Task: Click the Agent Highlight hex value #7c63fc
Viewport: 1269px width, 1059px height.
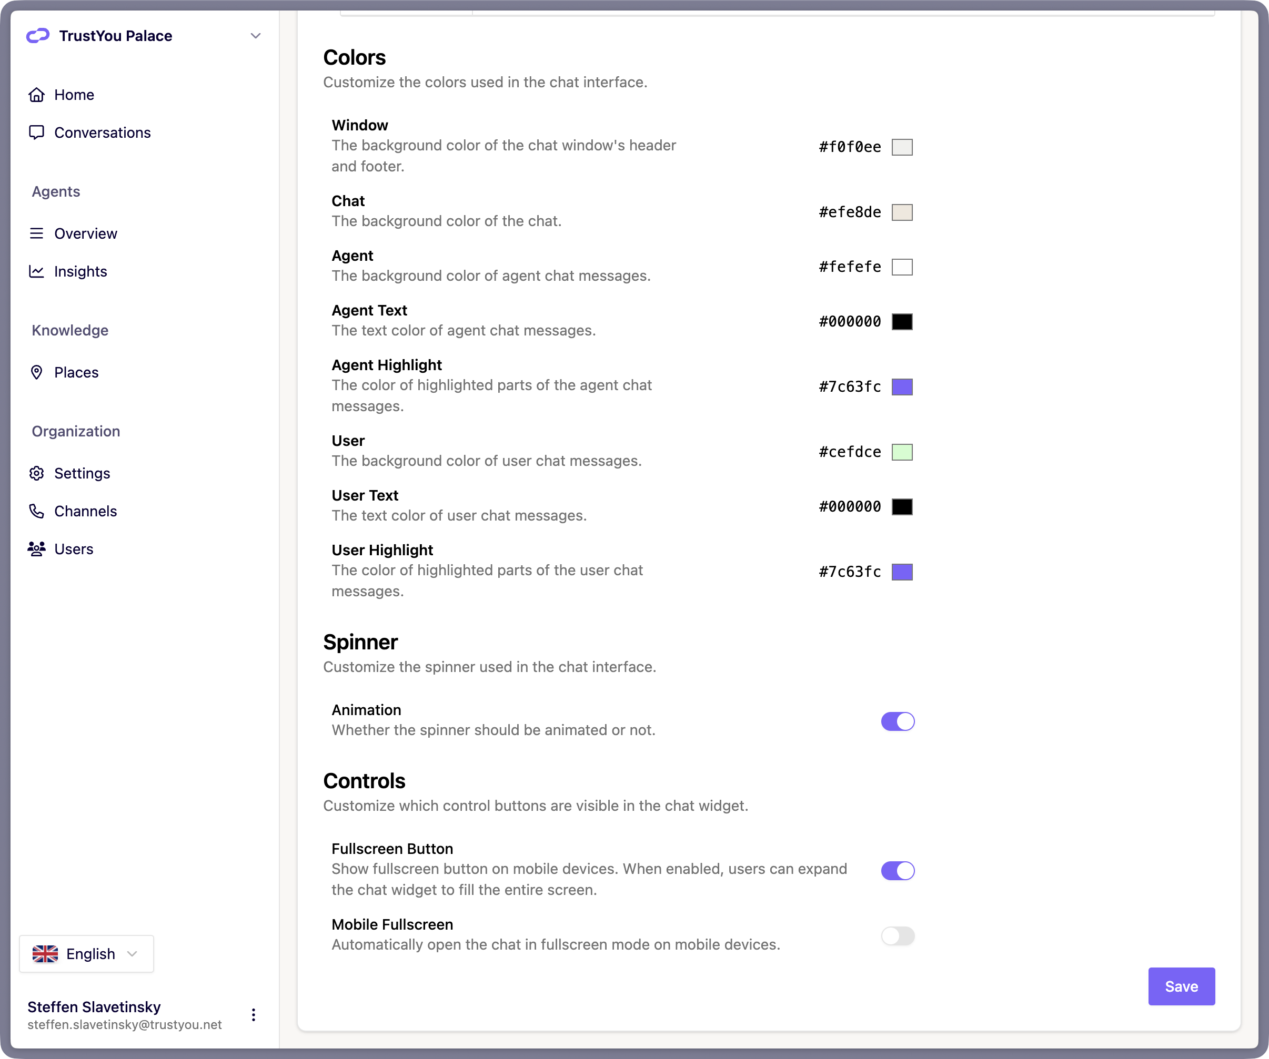Action: coord(850,386)
